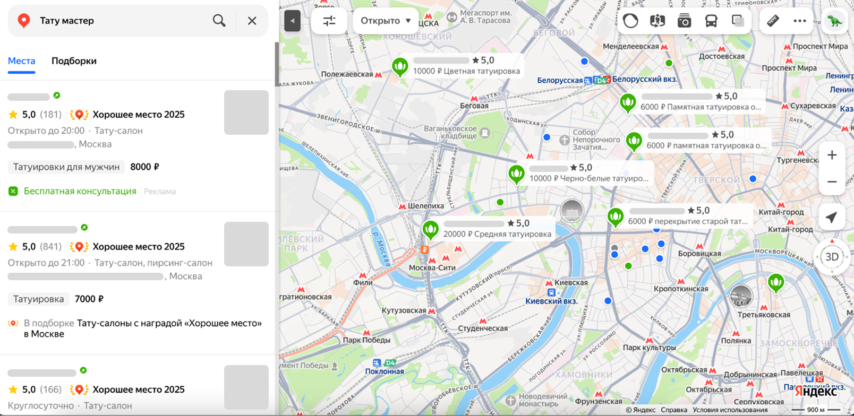Show photos on map camera icon
The width and height of the screenshot is (854, 416).
click(x=685, y=21)
